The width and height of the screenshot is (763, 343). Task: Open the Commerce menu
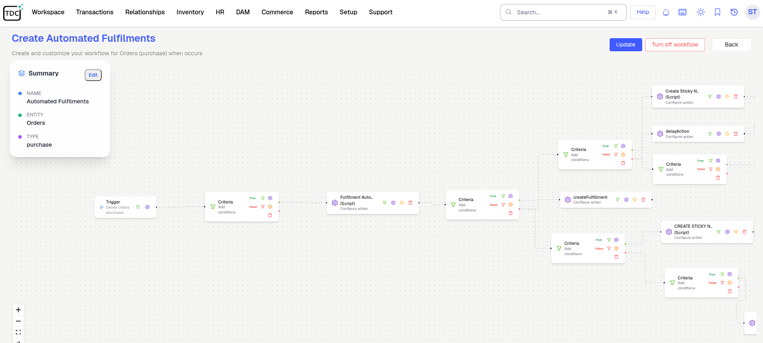[277, 12]
